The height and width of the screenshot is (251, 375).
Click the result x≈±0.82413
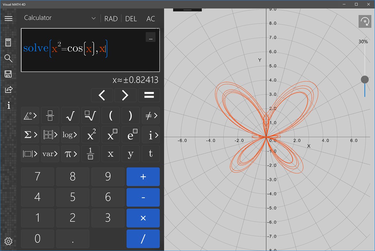135,80
